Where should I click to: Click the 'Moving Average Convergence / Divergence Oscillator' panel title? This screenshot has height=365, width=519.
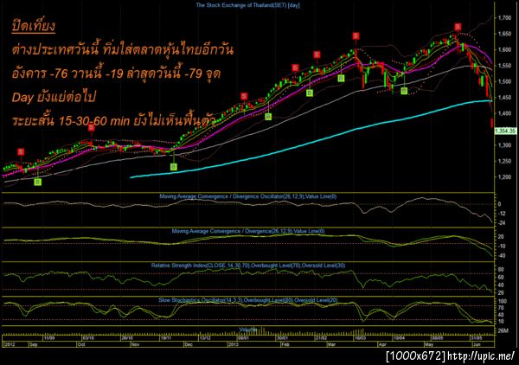tap(248, 196)
